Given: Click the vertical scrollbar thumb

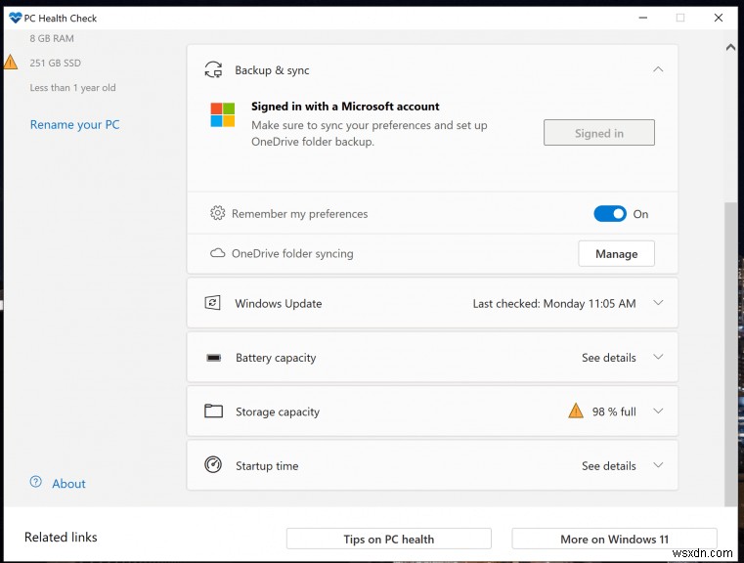Looking at the screenshot, I should [730, 354].
